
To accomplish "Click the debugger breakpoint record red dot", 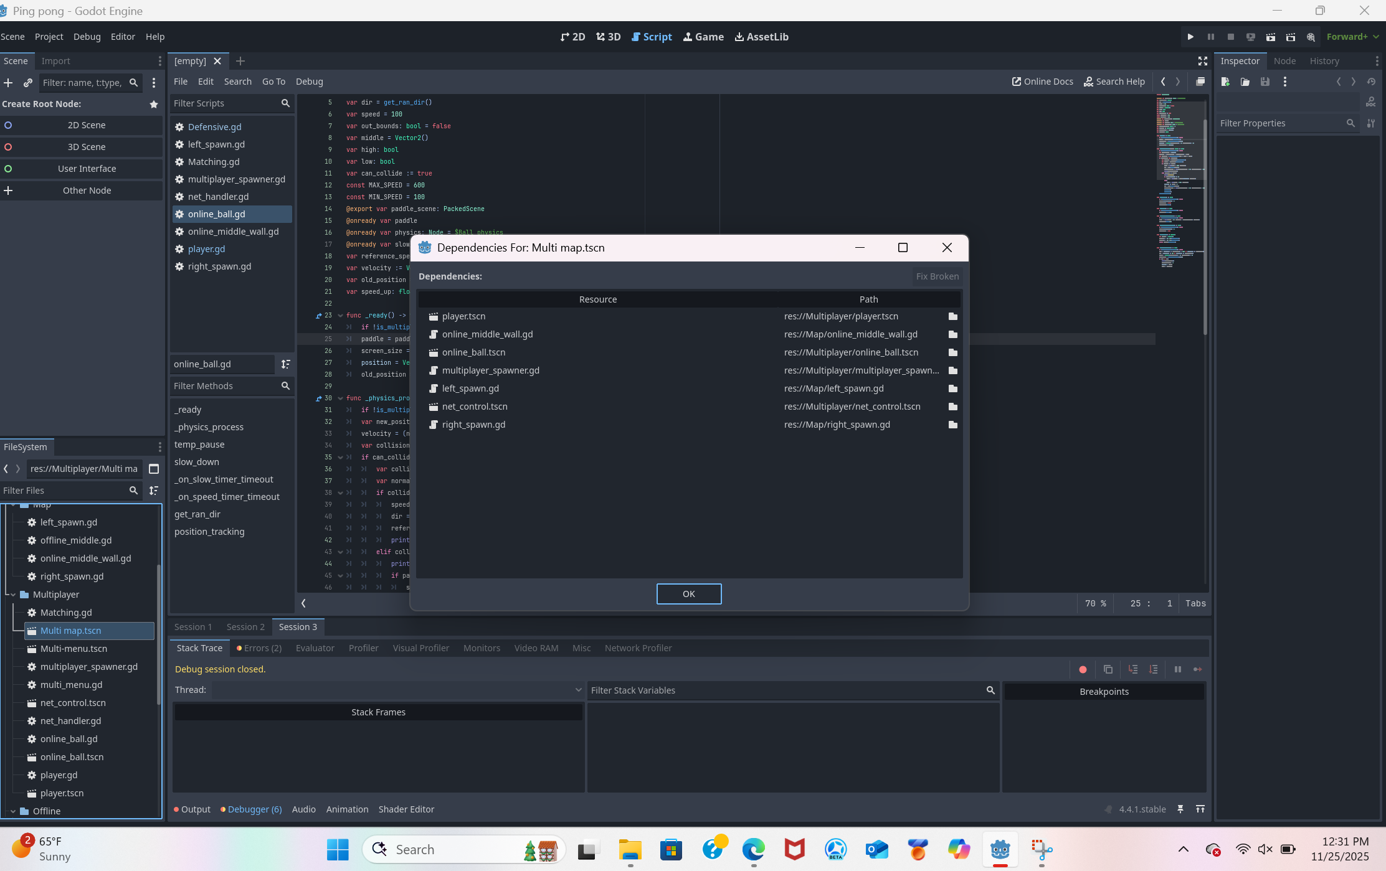I will [1083, 669].
